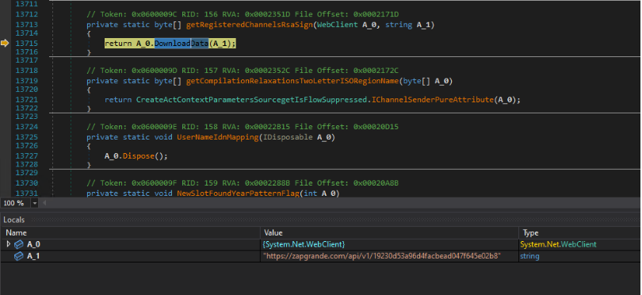Viewport: 642px width, 295px height.
Task: Sort by the Value column header
Action: click(x=273, y=232)
